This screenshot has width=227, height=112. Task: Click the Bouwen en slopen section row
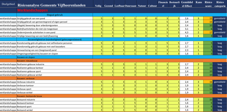(26, 57)
